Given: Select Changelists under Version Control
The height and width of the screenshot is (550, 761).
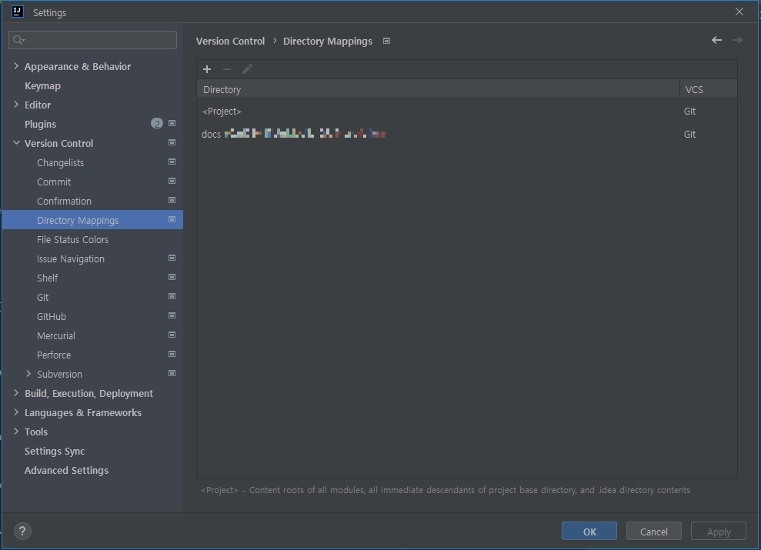Looking at the screenshot, I should [60, 163].
